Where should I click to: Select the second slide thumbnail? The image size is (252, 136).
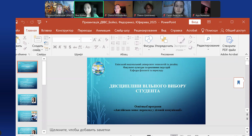coord(27,83)
